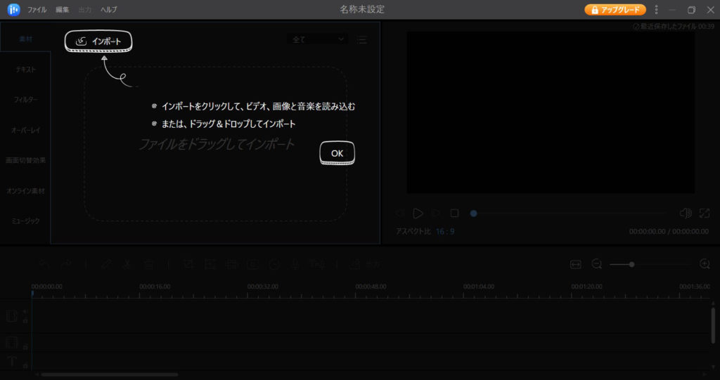Viewport: 720px width, 380px height.
Task: Open the 出力 menu in the menu bar
Action: (85, 10)
